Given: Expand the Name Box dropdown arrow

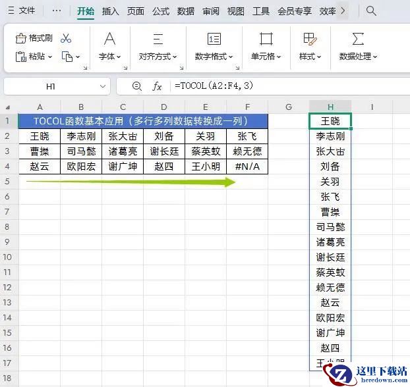Looking at the screenshot, I should tap(103, 86).
